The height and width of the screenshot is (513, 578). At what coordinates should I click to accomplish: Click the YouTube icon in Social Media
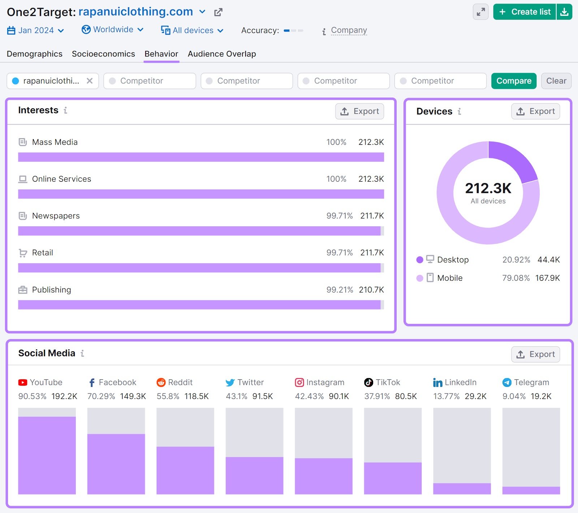[22, 382]
